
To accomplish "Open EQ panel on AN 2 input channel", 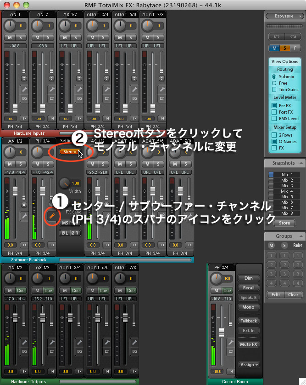I will coord(51,98).
